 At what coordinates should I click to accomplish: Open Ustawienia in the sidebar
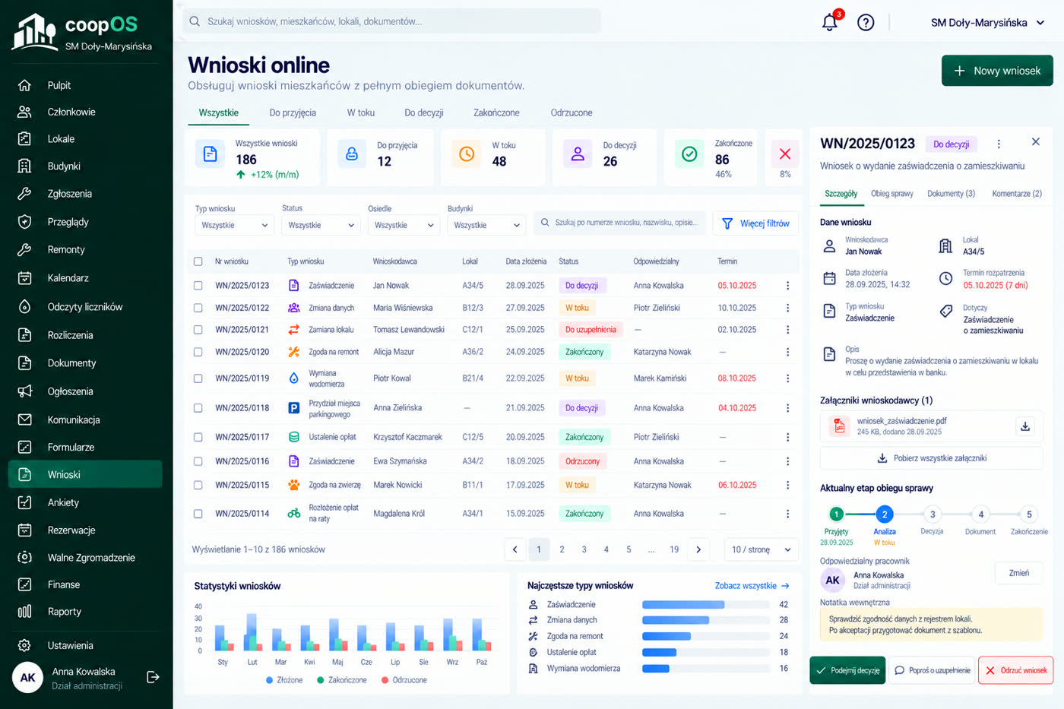85,646
